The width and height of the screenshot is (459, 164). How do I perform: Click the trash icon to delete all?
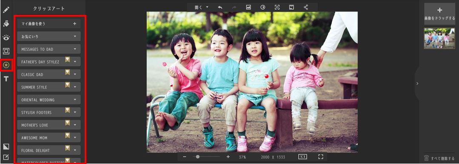[x=427, y=158]
